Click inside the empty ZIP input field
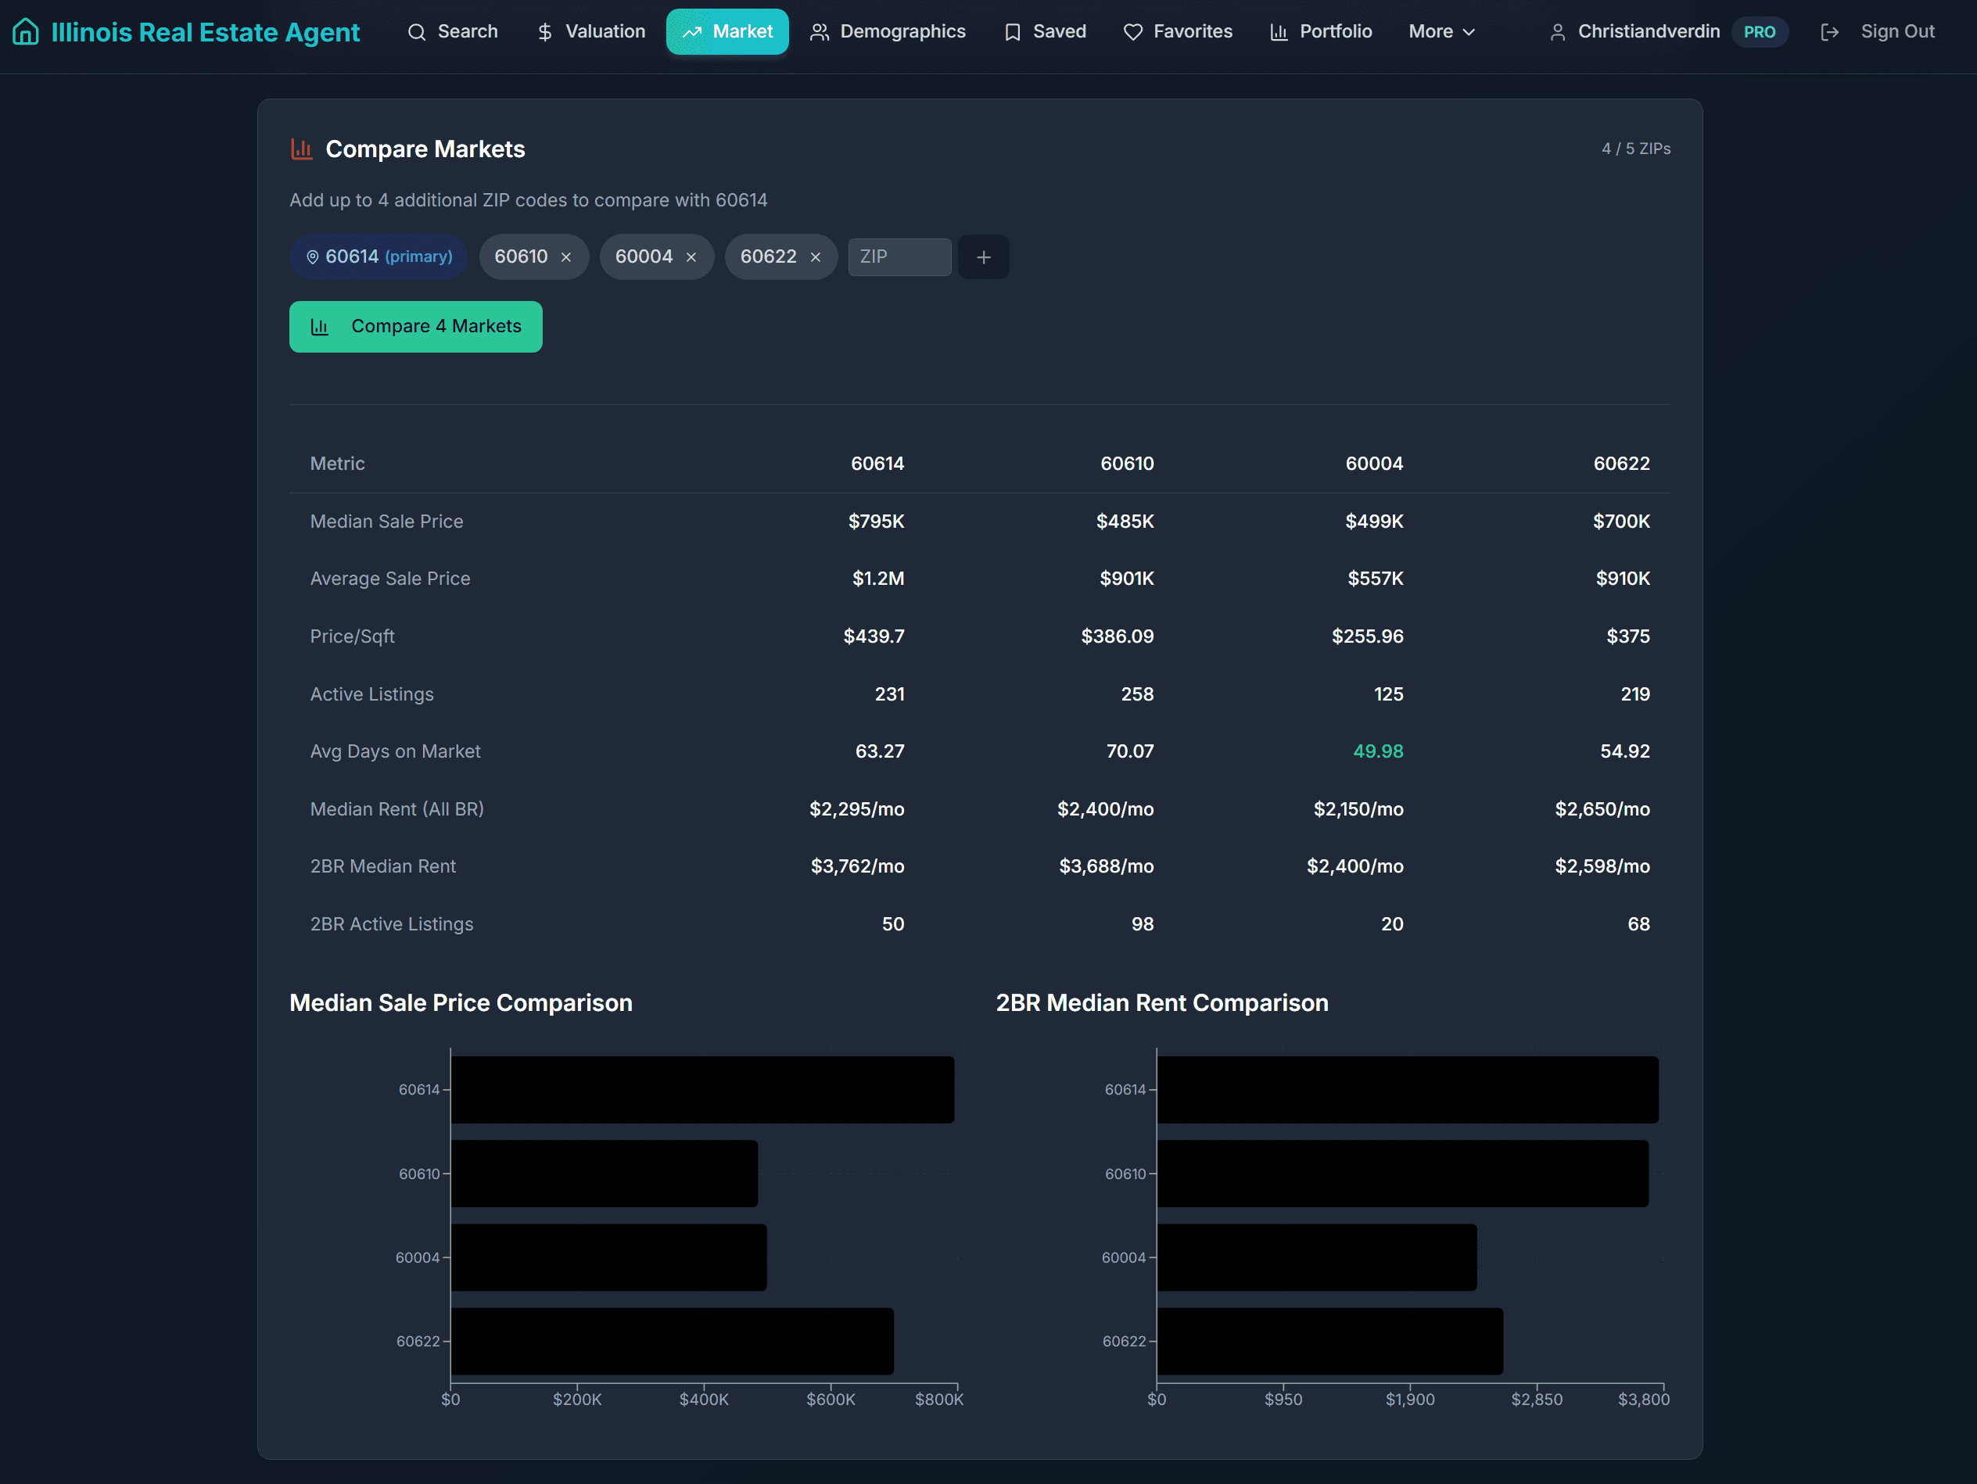The image size is (1977, 1484). pyautogui.click(x=899, y=256)
